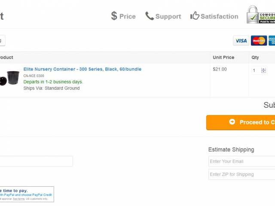Screen dimensions: 275x206
Task: Click the American Express card logo
Action: tap(272, 41)
